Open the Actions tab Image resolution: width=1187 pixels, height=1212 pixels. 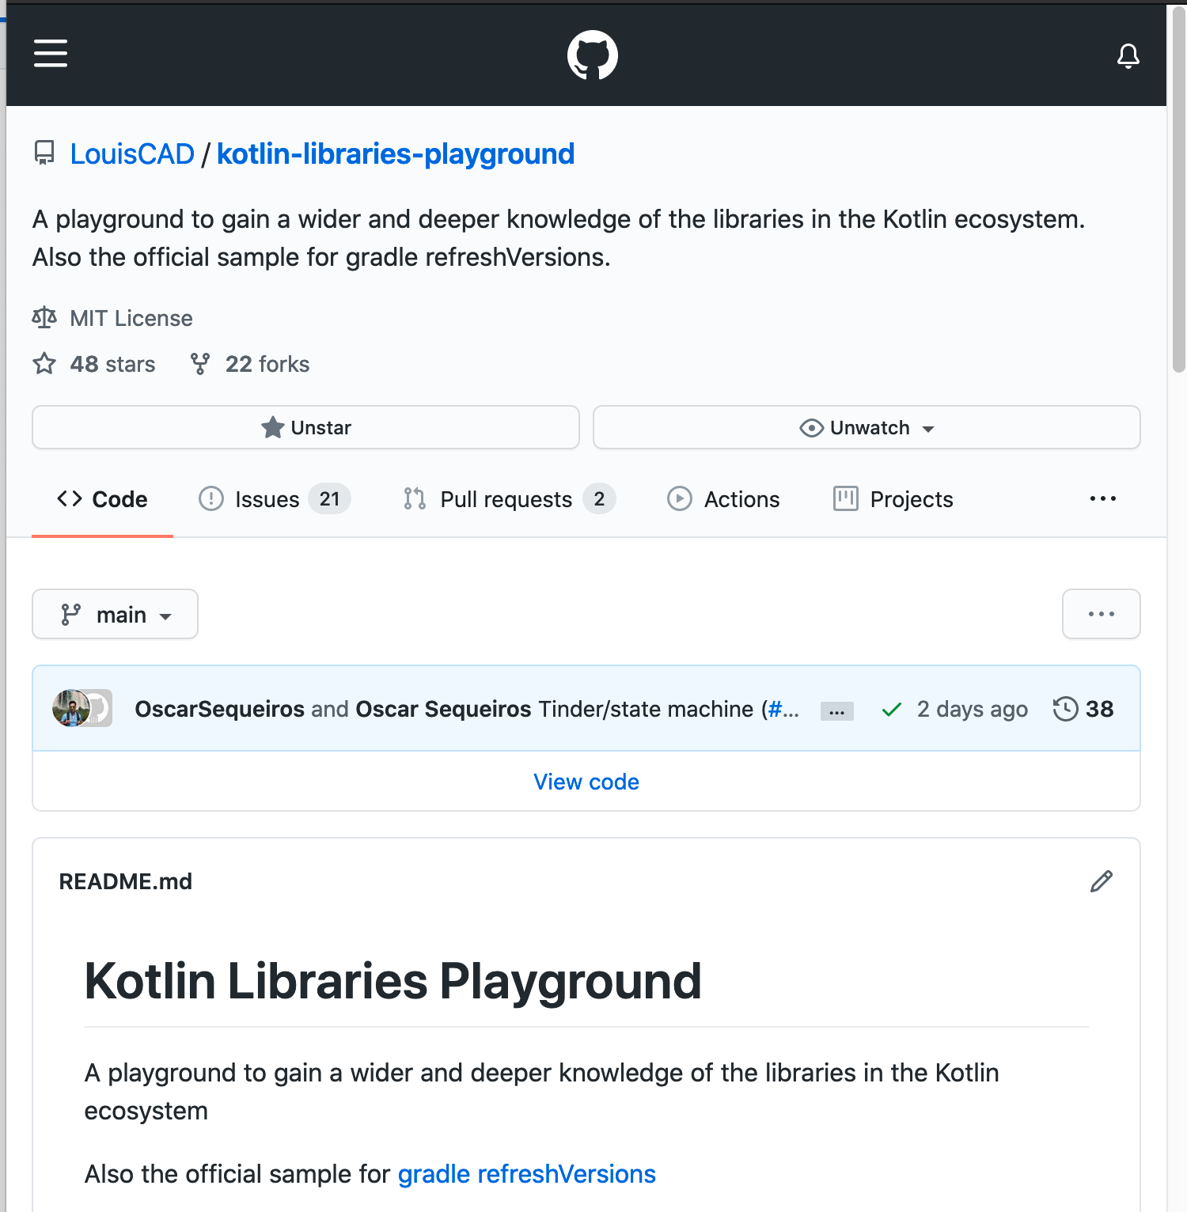[723, 499]
